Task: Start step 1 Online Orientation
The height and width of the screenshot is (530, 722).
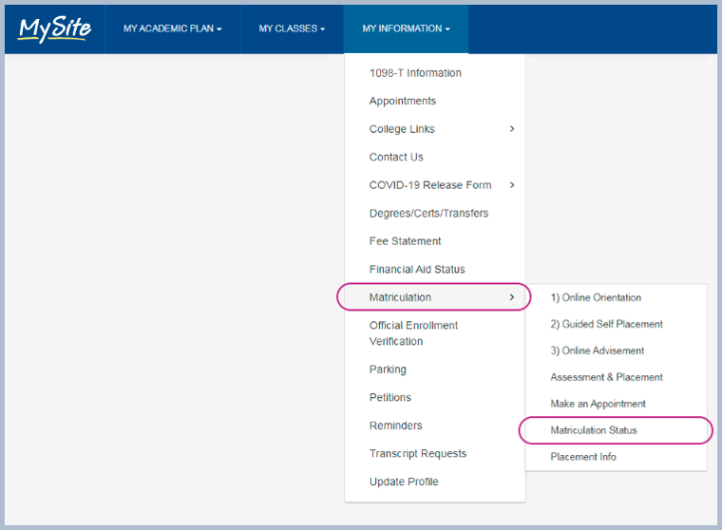Action: (x=596, y=297)
